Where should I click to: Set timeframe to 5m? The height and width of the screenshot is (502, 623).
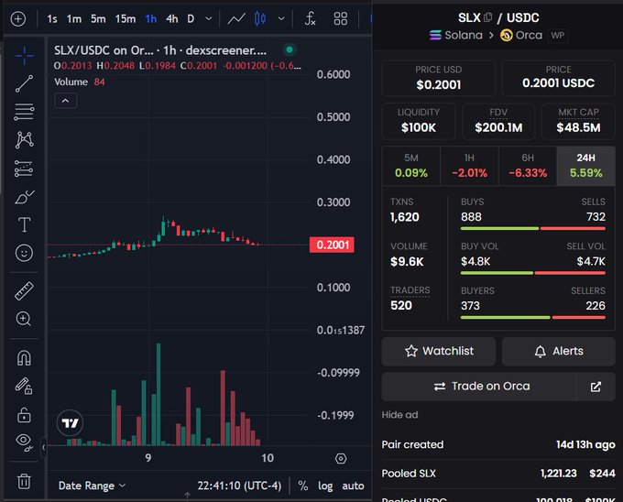pos(98,18)
